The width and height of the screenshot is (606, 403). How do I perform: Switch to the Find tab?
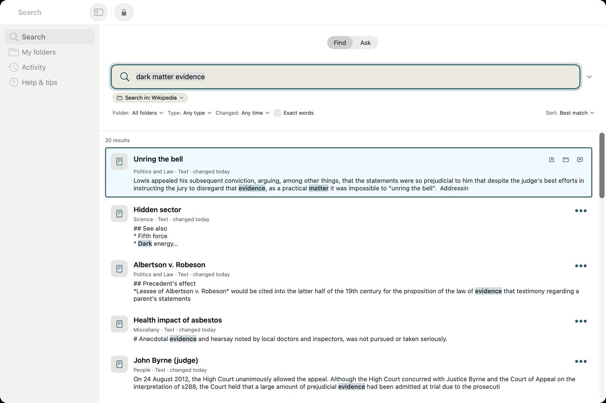[x=340, y=43]
